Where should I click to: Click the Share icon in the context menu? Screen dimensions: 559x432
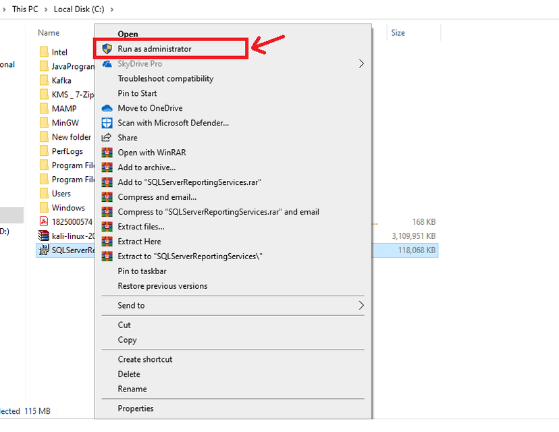[x=106, y=138]
